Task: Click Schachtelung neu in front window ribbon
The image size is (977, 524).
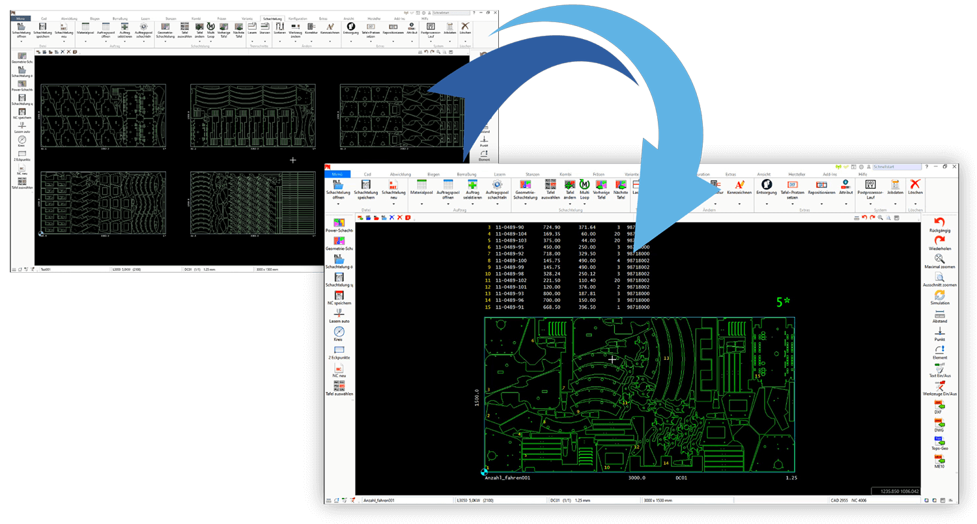Action: (393, 189)
